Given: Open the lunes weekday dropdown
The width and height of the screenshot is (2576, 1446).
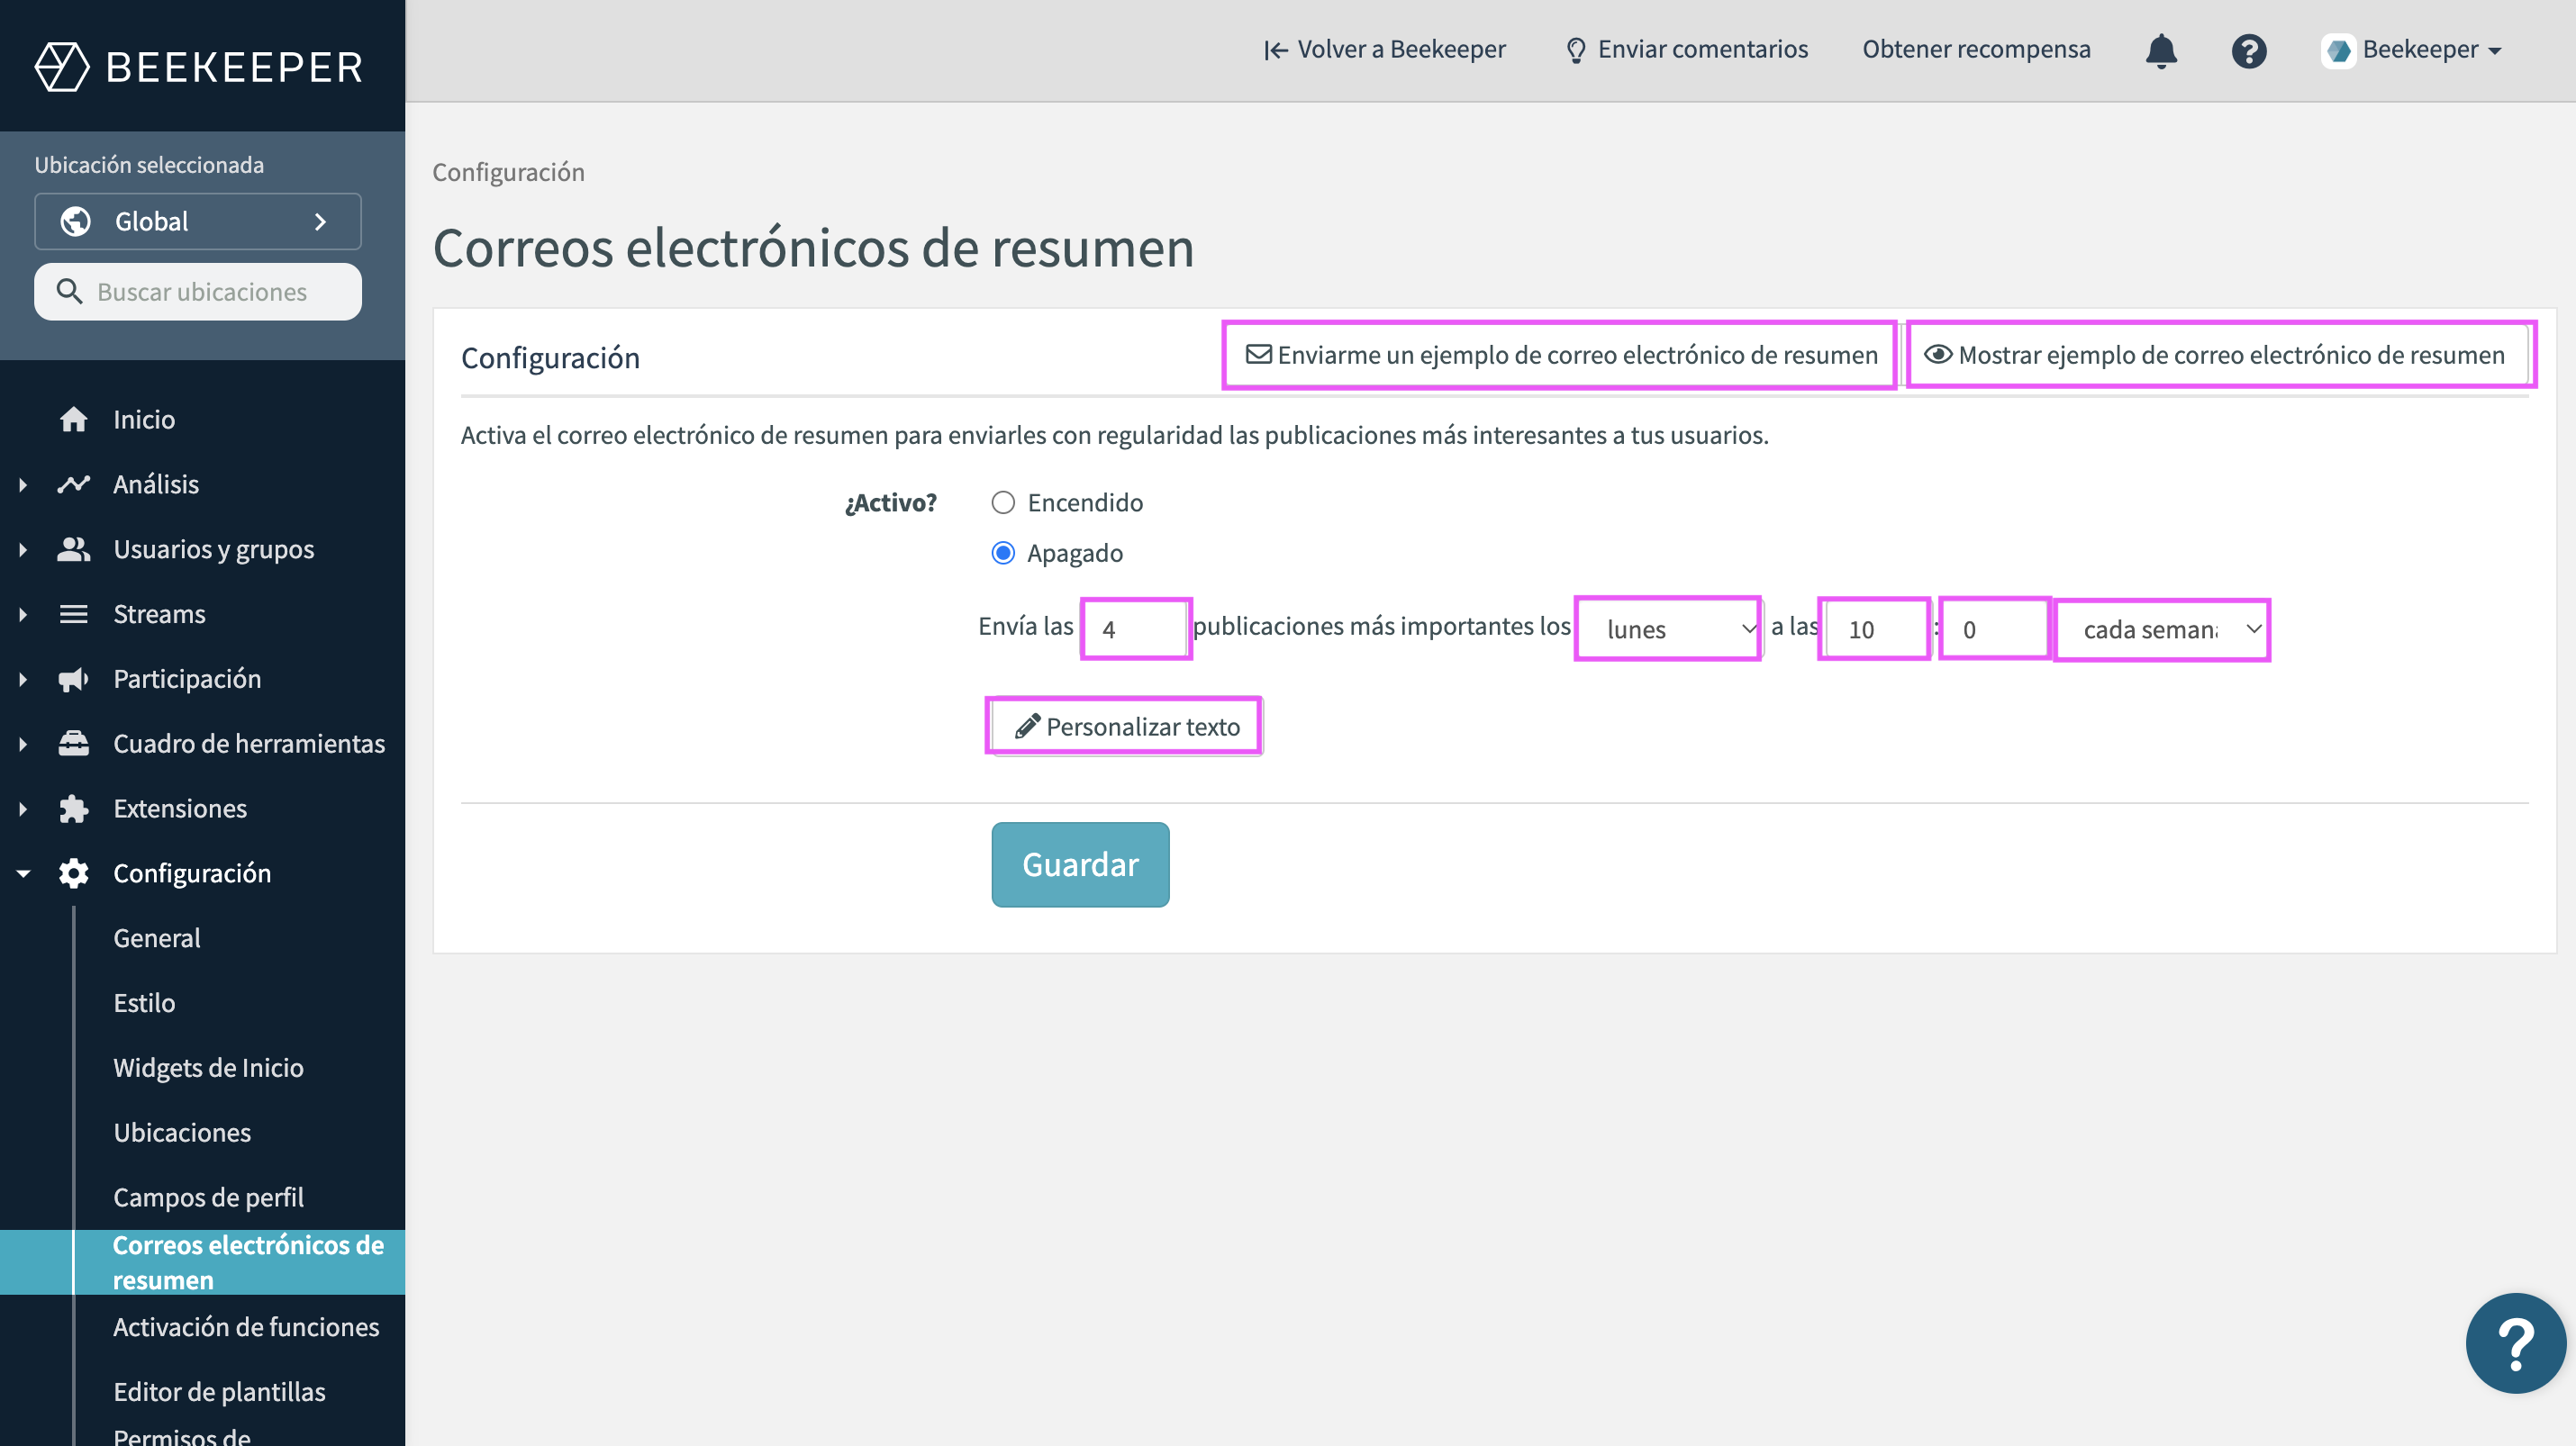Looking at the screenshot, I should click(1670, 628).
